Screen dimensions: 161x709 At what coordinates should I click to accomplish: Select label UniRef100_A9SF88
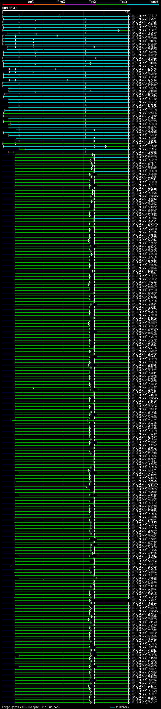point(144,141)
